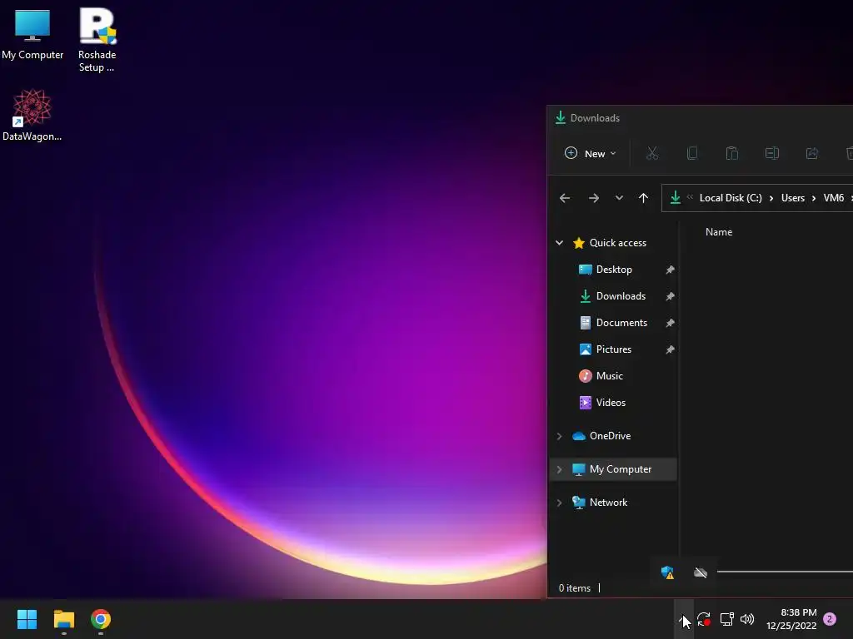Click the address bar download icon
Image resolution: width=853 pixels, height=639 pixels.
(675, 198)
